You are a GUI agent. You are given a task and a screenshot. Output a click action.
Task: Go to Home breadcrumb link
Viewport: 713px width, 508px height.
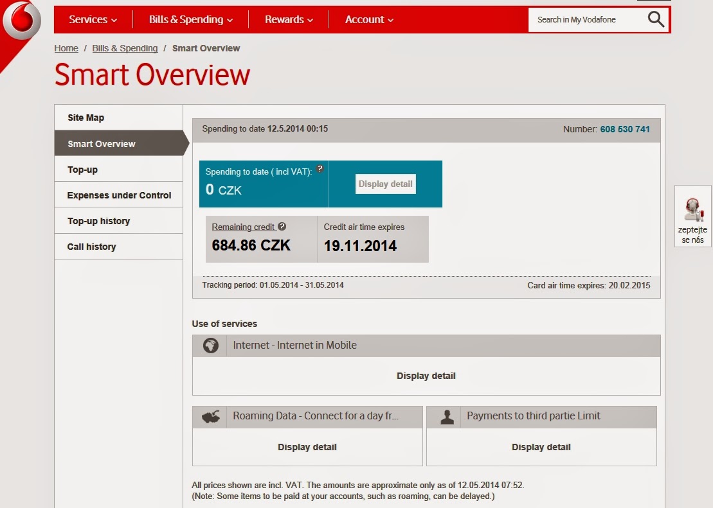[x=66, y=48]
